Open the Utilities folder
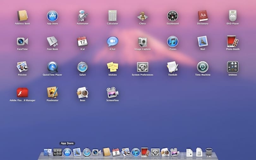 pos(233,67)
